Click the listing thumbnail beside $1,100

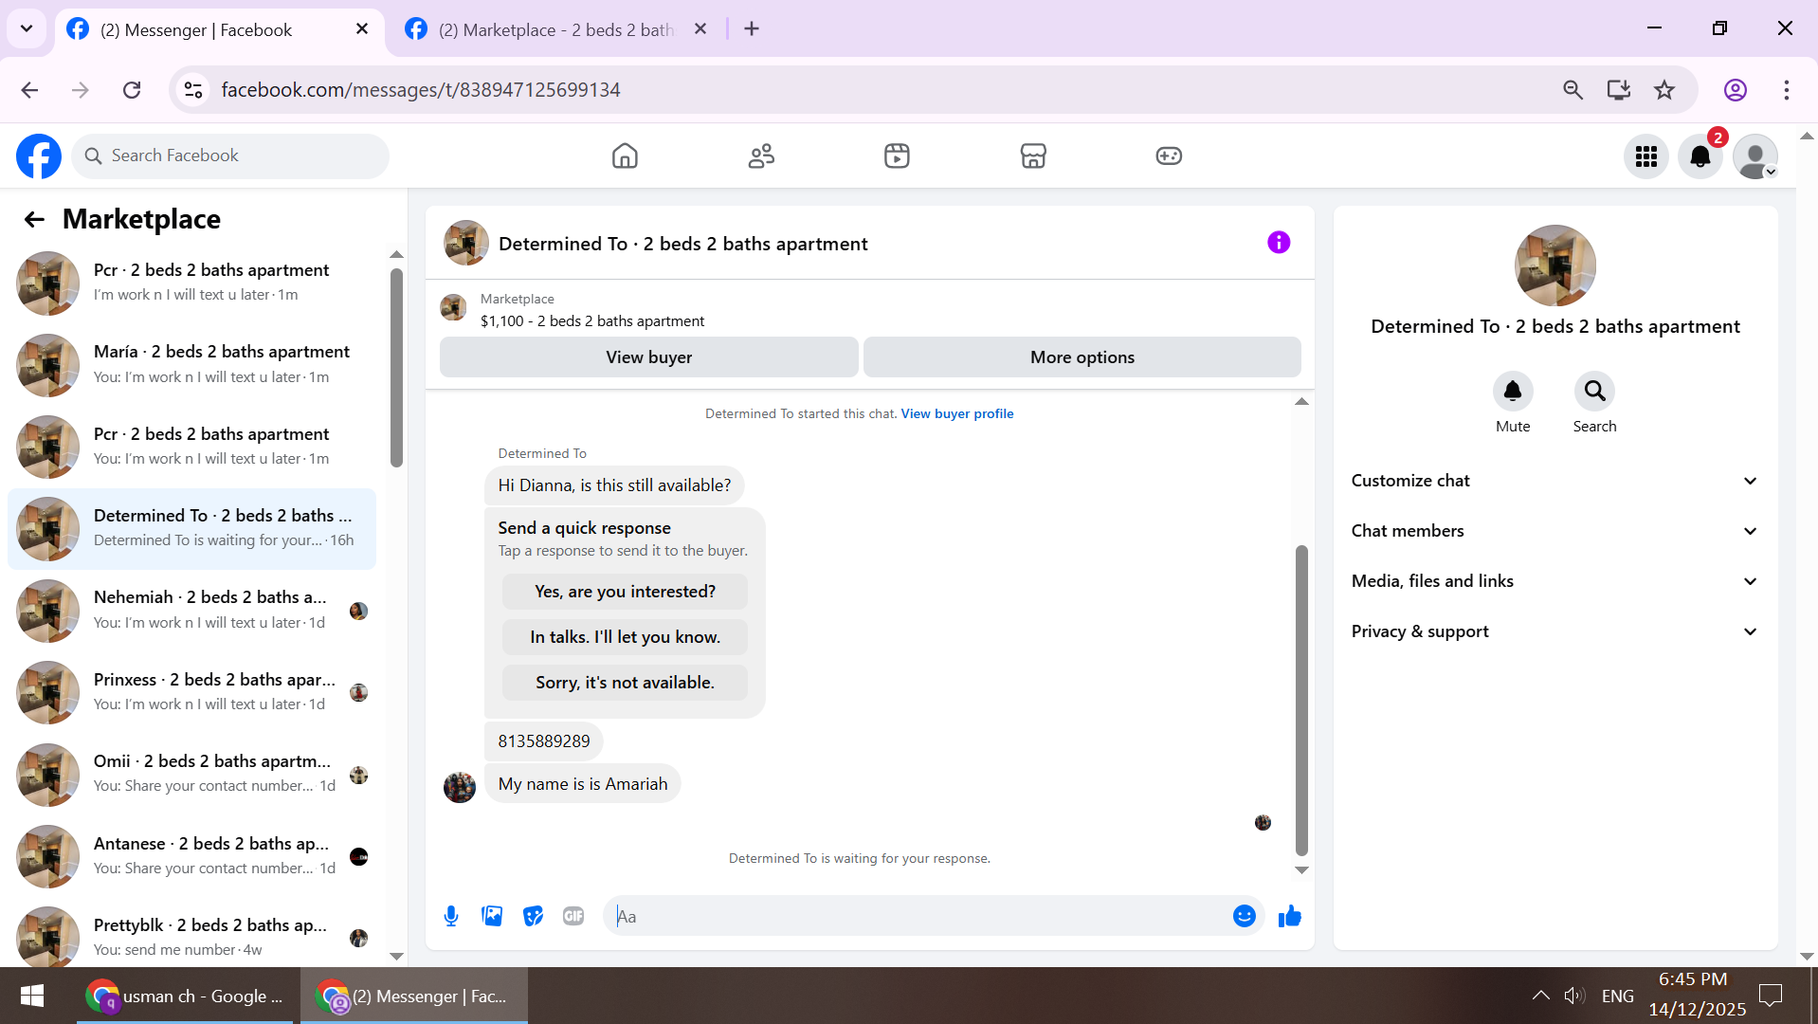[x=453, y=308]
